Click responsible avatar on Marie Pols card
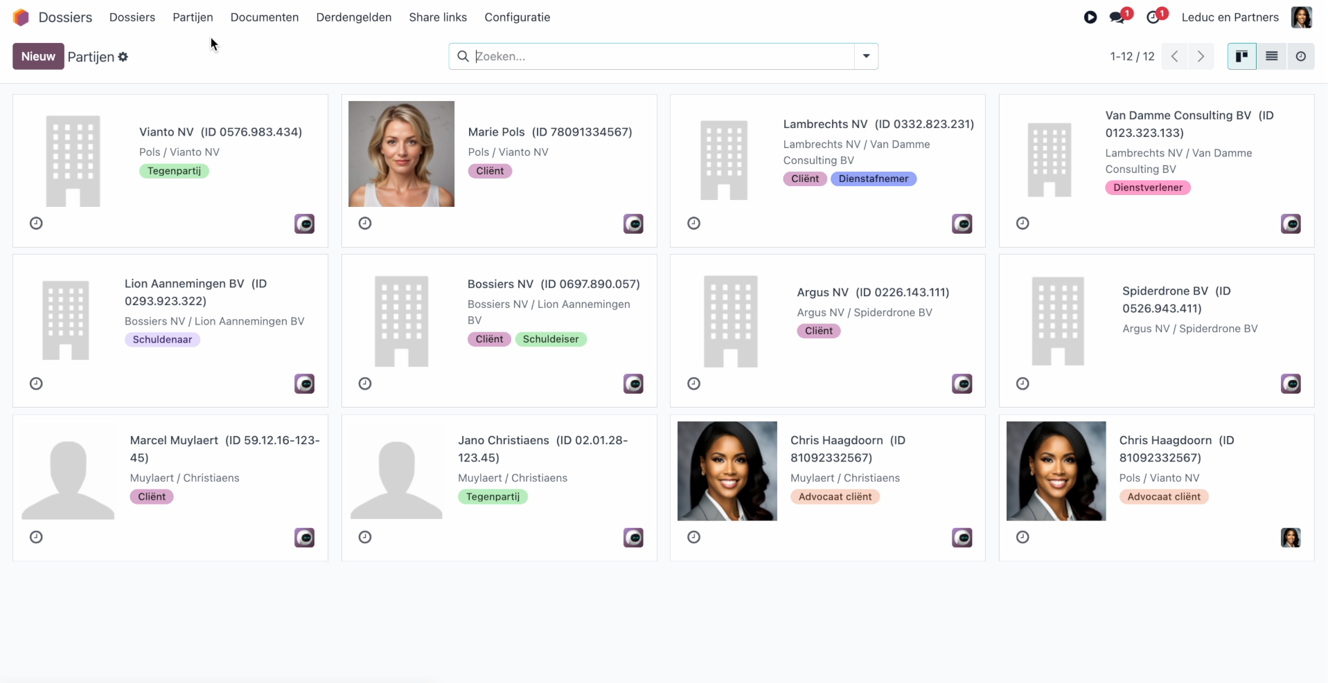Image resolution: width=1328 pixels, height=683 pixels. click(633, 224)
